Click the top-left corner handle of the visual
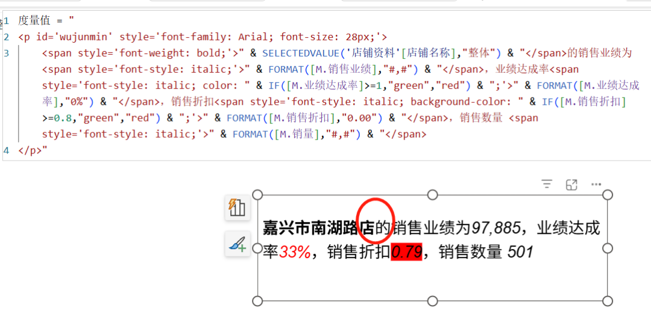 click(257, 195)
